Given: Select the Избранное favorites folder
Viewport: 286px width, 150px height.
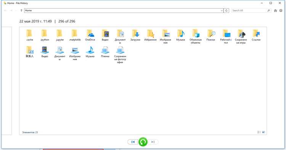Looking at the screenshot, I should click(x=151, y=35).
